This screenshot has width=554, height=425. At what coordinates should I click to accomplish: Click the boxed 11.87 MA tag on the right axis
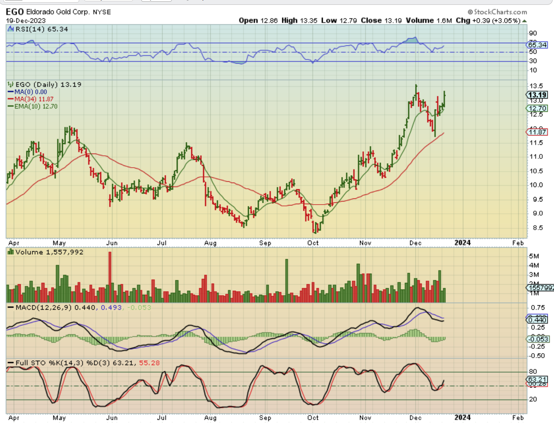537,132
